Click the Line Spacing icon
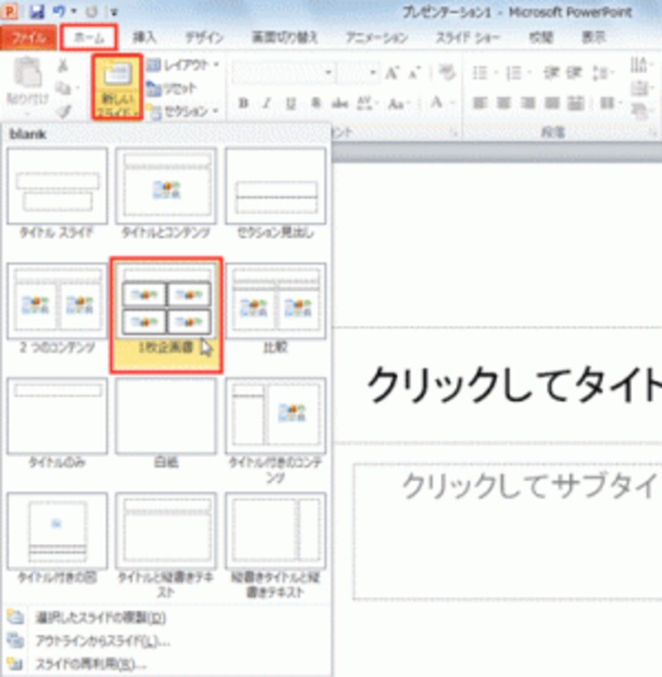The height and width of the screenshot is (677, 662). click(601, 73)
